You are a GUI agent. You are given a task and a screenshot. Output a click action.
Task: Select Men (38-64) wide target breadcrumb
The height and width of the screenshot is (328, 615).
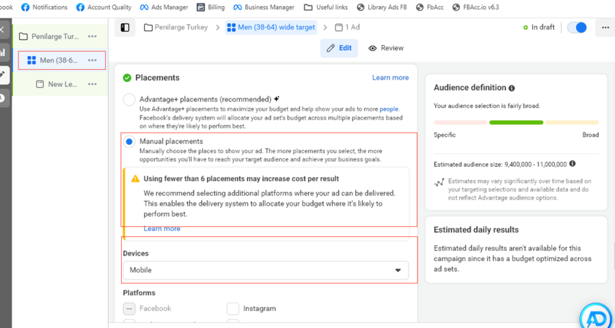point(271,27)
